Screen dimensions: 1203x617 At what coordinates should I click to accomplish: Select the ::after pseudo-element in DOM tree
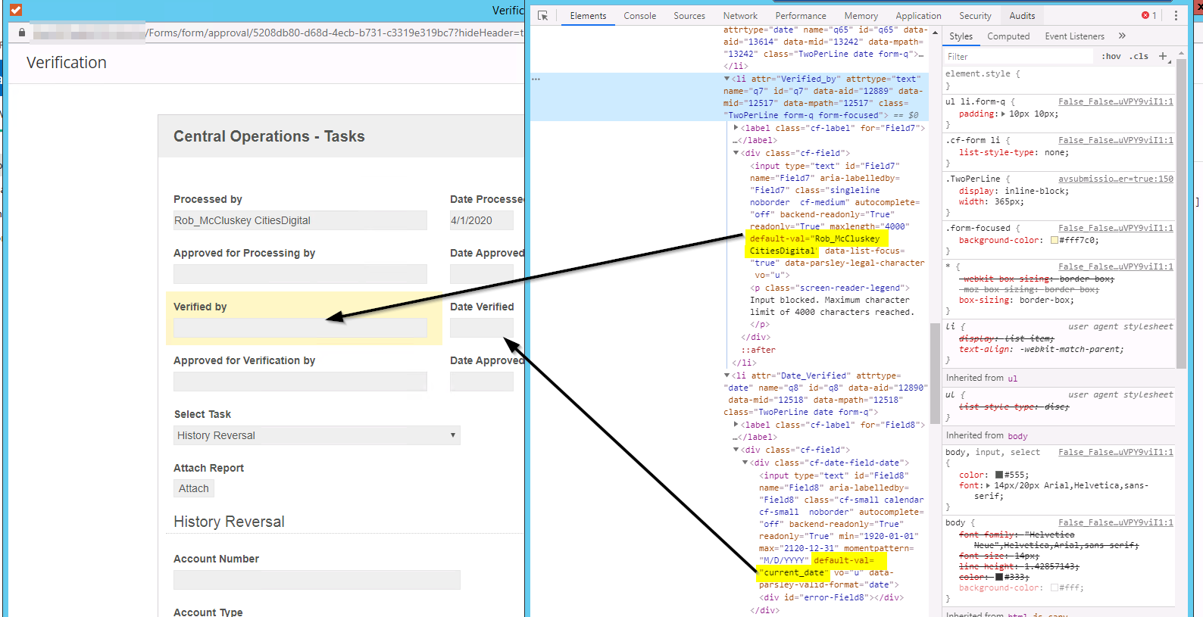tap(758, 350)
